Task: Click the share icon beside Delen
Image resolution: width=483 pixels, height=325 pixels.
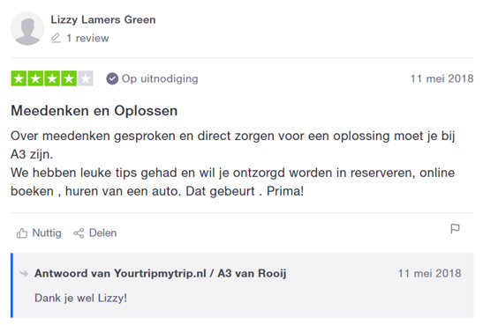Action: (x=79, y=233)
